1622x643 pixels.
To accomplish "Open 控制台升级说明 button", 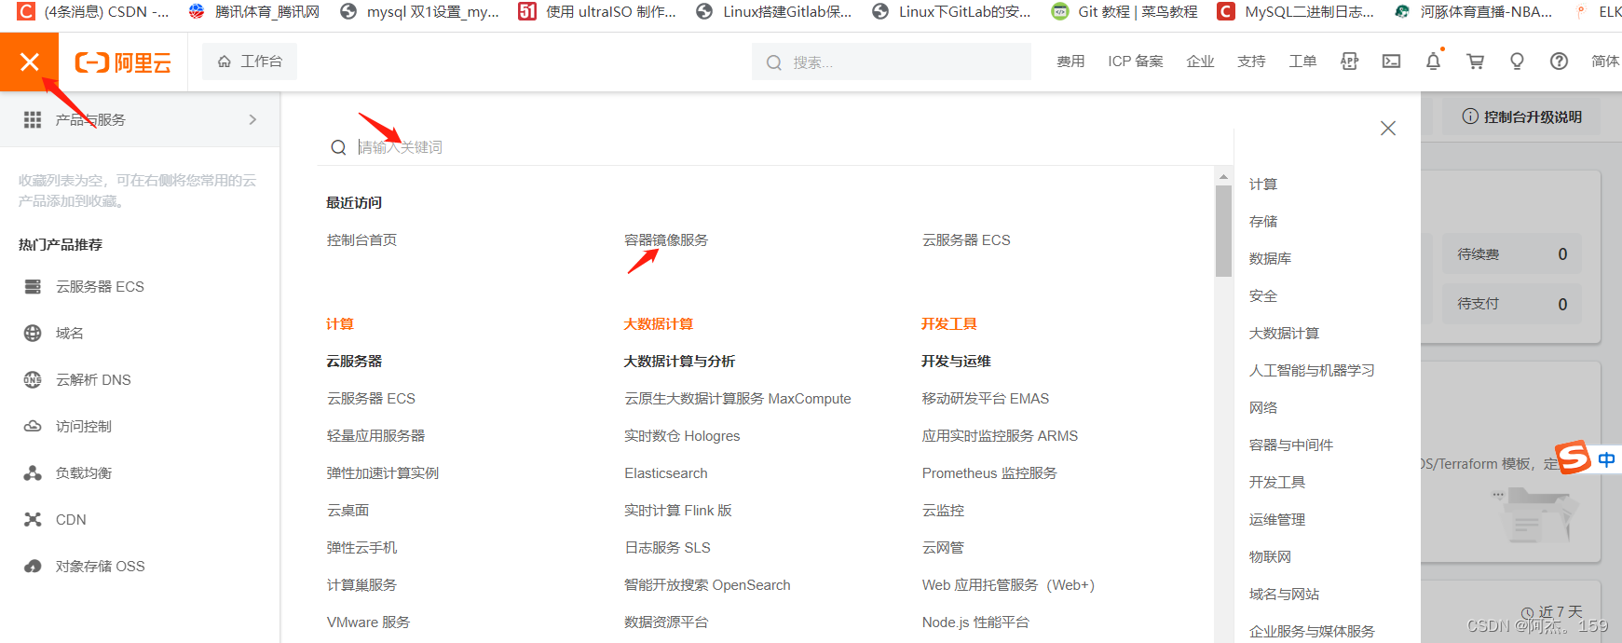I will (x=1522, y=116).
